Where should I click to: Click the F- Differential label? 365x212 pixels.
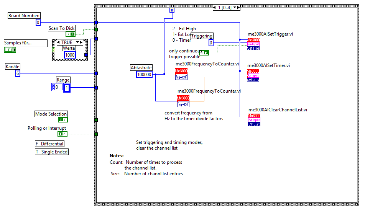tap(49, 144)
